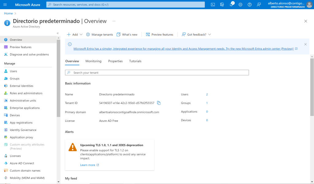This screenshot has width=314, height=184.
Task: Click the Directories and subscriptions filter icon
Action: click(222, 5)
